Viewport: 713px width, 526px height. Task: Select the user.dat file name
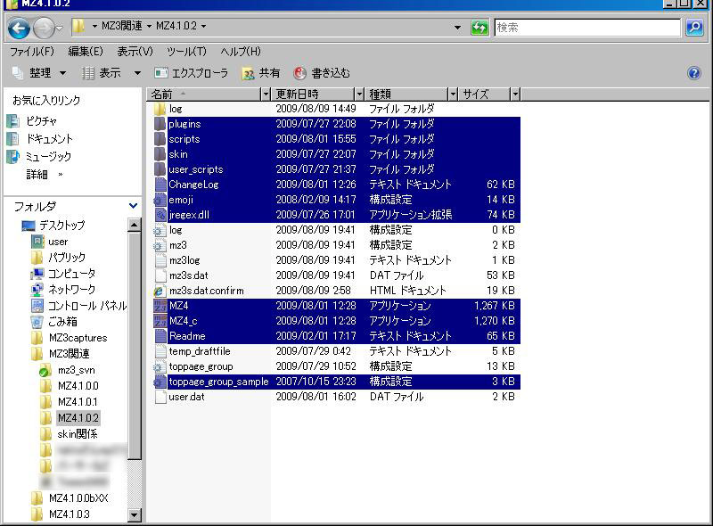pos(186,397)
